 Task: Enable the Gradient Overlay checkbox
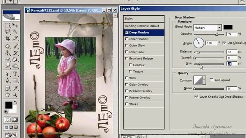126,91
